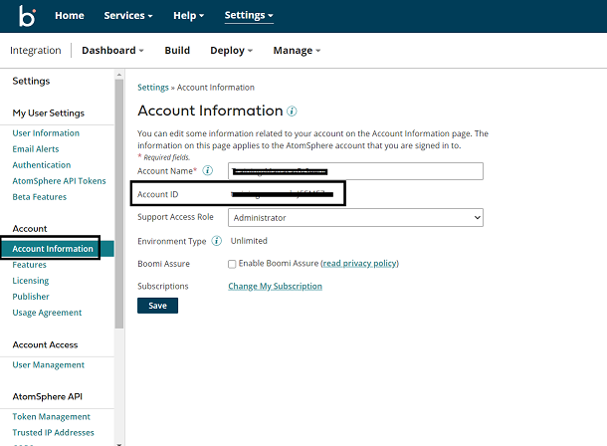Image resolution: width=607 pixels, height=446 pixels.
Task: Open the Deploy dropdown menu
Action: coord(231,50)
